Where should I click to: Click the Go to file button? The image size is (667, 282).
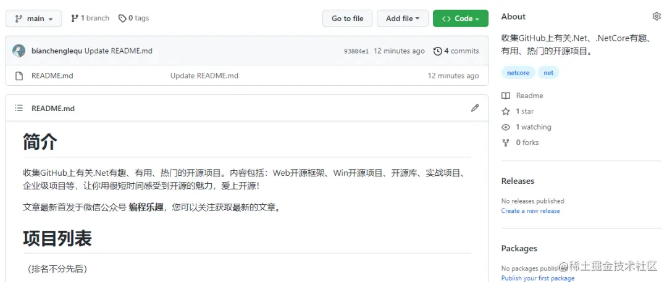pyautogui.click(x=347, y=19)
